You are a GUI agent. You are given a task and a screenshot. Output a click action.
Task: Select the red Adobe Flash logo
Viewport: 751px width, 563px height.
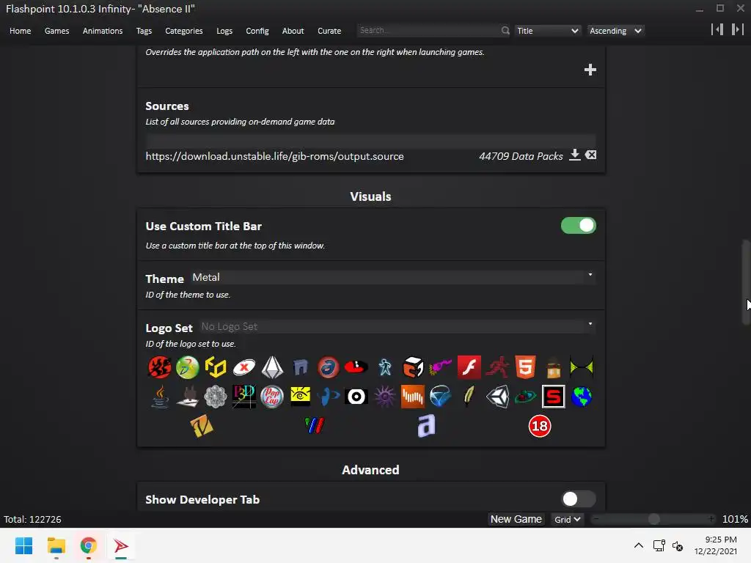469,368
